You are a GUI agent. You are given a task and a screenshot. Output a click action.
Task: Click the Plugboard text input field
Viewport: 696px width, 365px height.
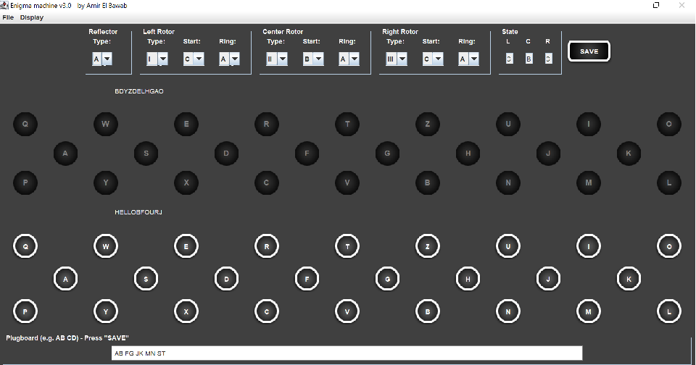tap(347, 353)
